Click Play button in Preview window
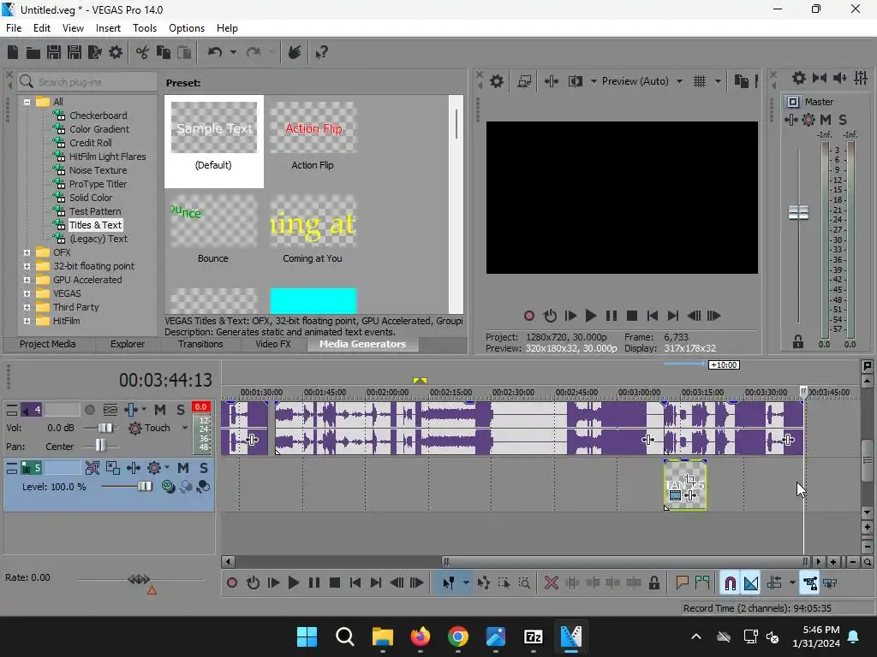The width and height of the screenshot is (877, 657). 590,316
